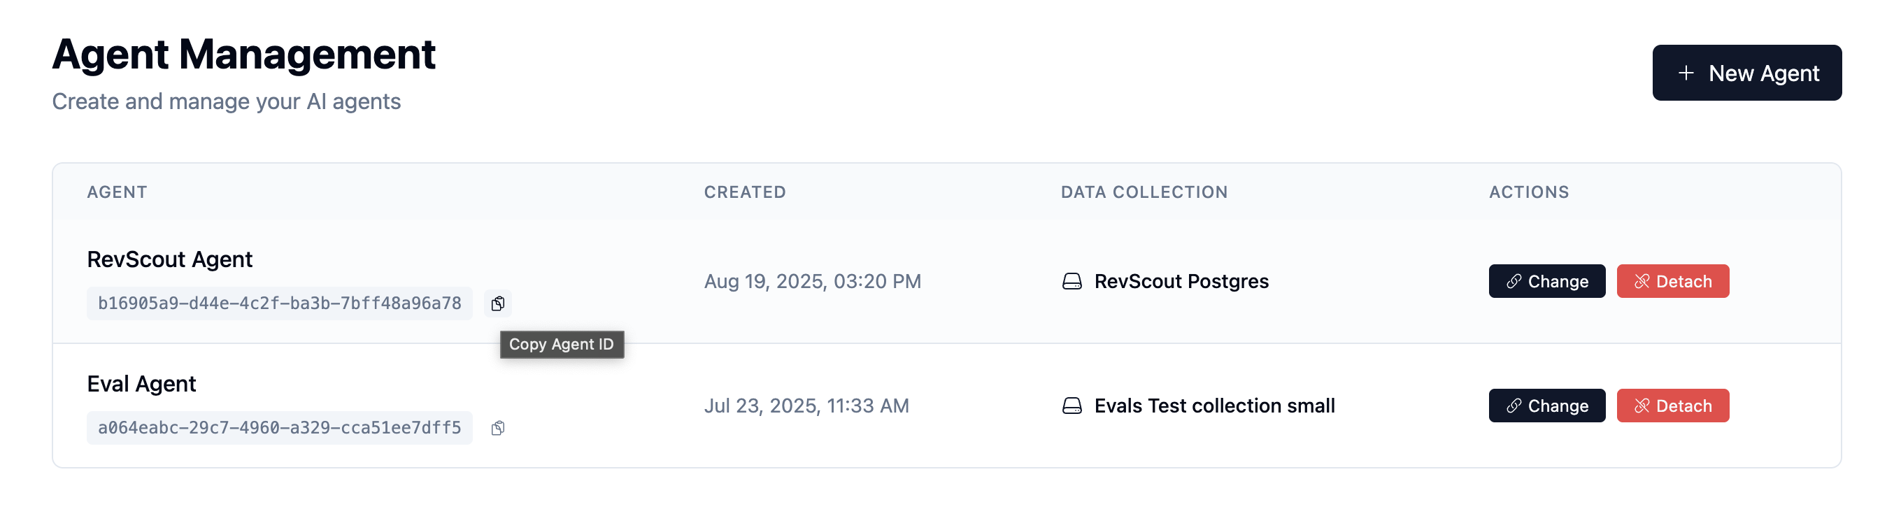Click the database icon beside RevScout Postgres
This screenshot has height=530, width=1894.
coord(1072,282)
